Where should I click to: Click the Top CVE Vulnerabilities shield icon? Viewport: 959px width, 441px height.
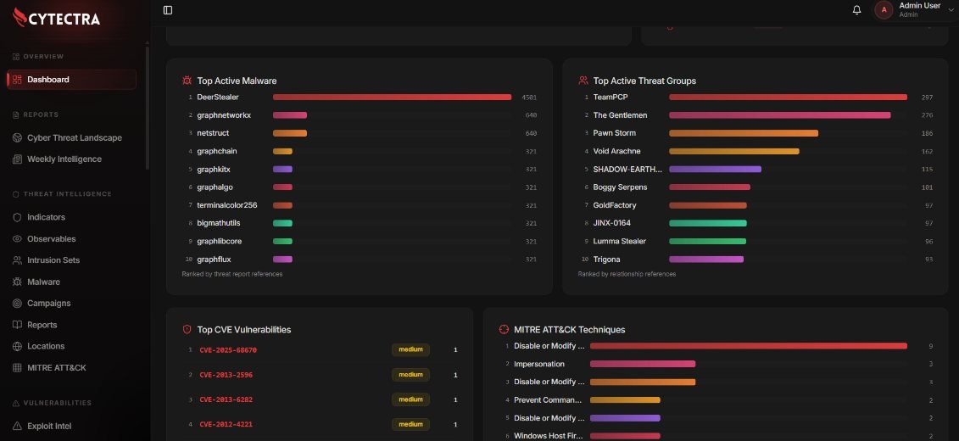187,329
